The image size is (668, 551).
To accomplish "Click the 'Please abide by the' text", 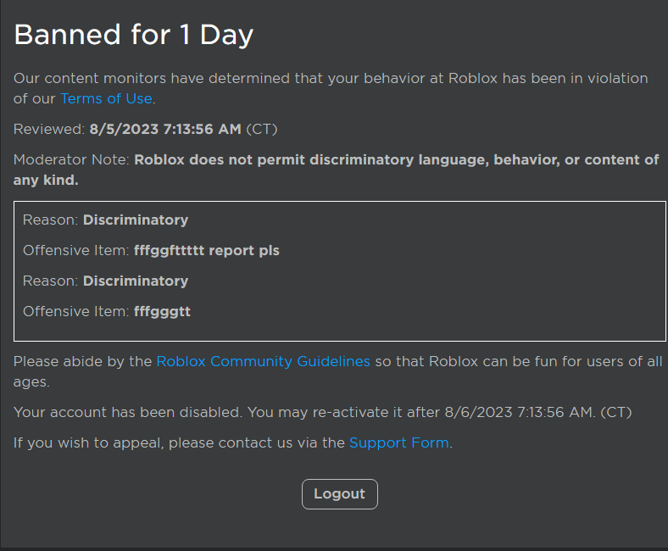I will coord(82,361).
